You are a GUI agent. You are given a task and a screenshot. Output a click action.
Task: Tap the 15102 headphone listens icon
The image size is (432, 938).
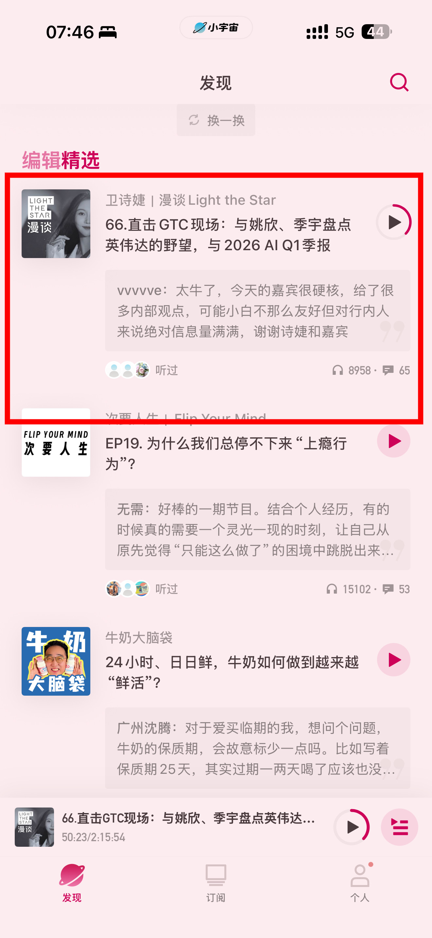click(x=332, y=589)
